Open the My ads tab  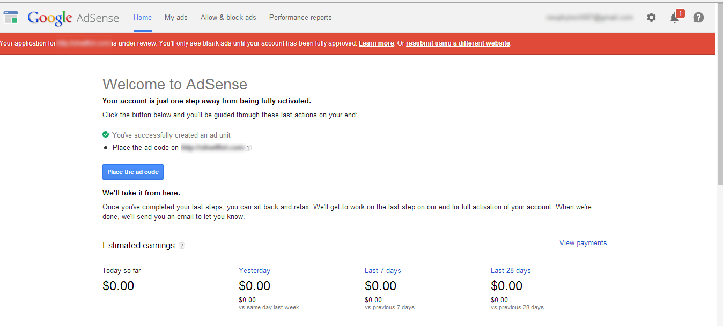176,18
